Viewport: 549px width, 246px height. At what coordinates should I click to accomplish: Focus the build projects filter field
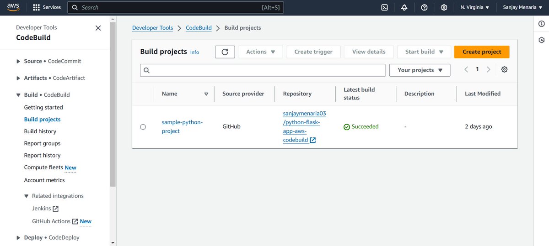tap(263, 70)
